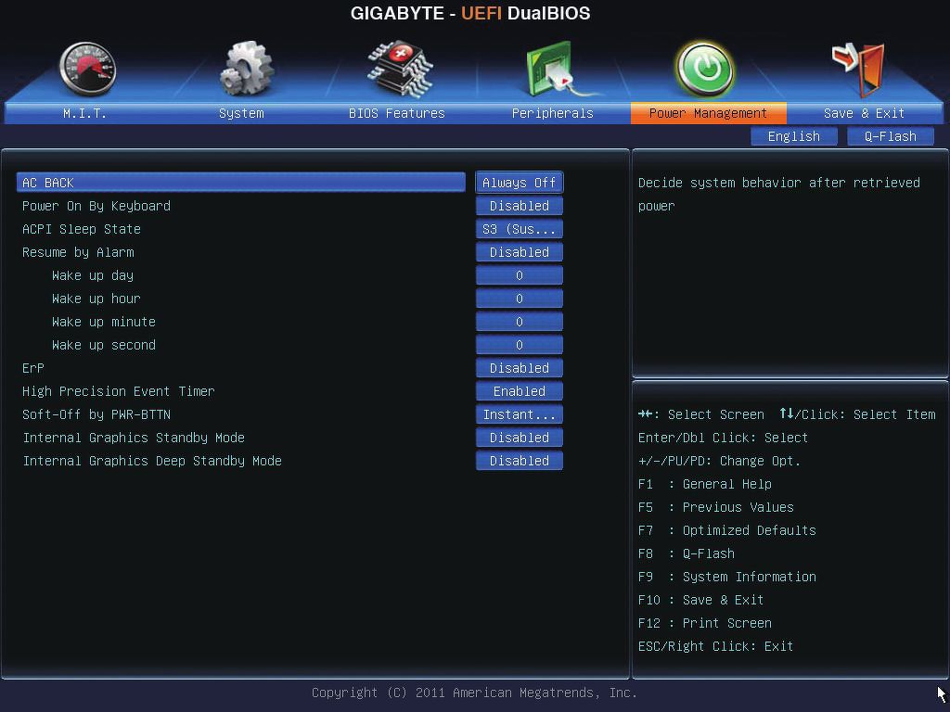Open the M.I.T. tab
Image resolution: width=950 pixels, height=712 pixels.
click(84, 113)
